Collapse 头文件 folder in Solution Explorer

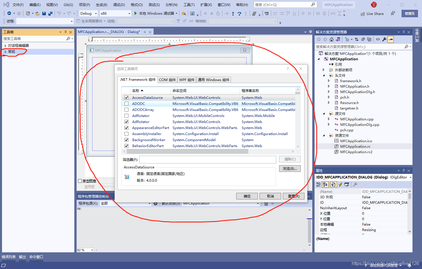[324, 76]
